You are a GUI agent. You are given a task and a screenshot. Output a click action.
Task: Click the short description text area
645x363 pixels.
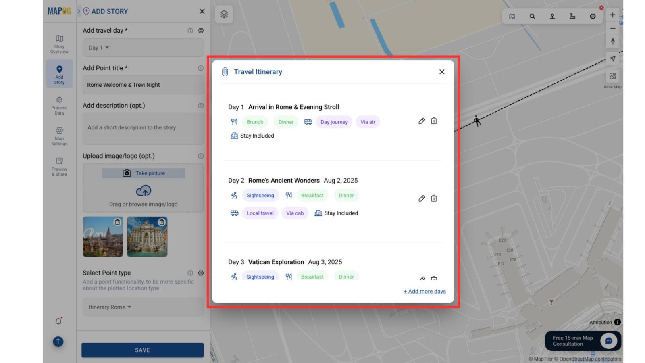[x=143, y=128]
